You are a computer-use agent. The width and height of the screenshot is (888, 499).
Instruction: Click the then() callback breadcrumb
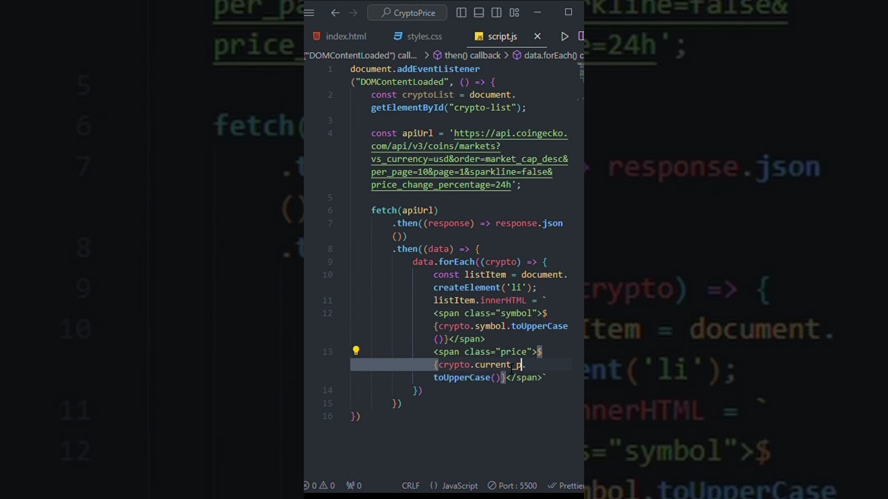point(466,55)
